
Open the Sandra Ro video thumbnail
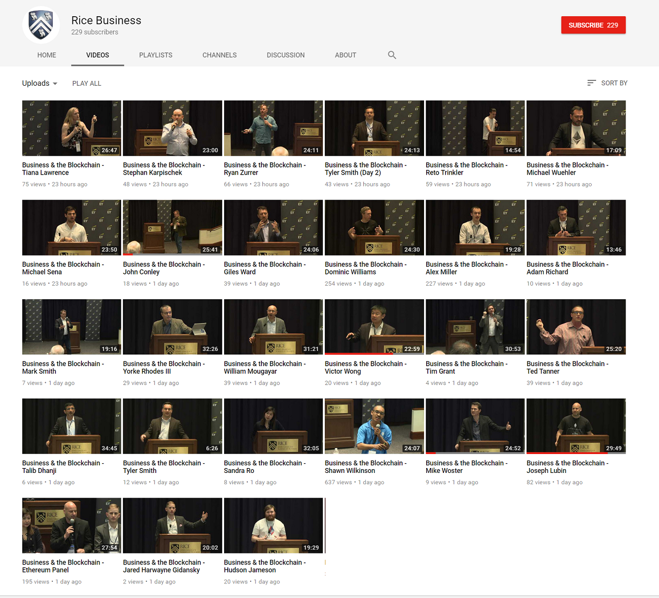tap(273, 426)
